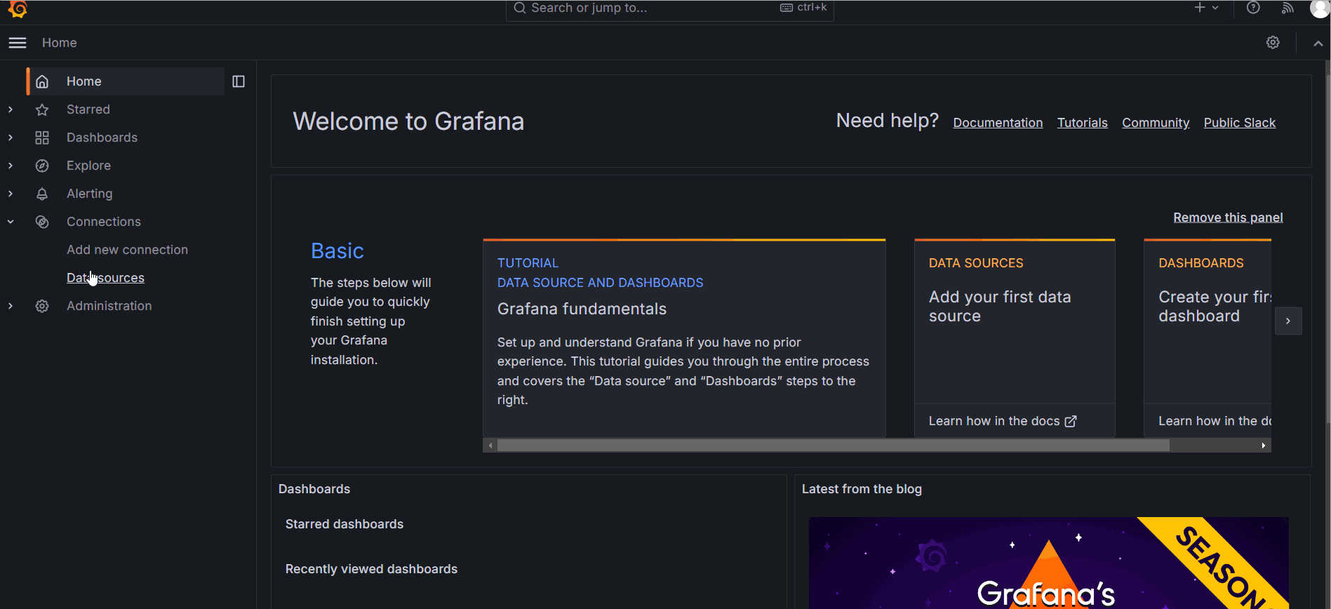Open the Grafana blog banner image
The image size is (1331, 609).
click(x=1049, y=563)
